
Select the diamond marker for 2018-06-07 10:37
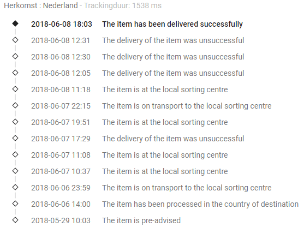coord(15,171)
